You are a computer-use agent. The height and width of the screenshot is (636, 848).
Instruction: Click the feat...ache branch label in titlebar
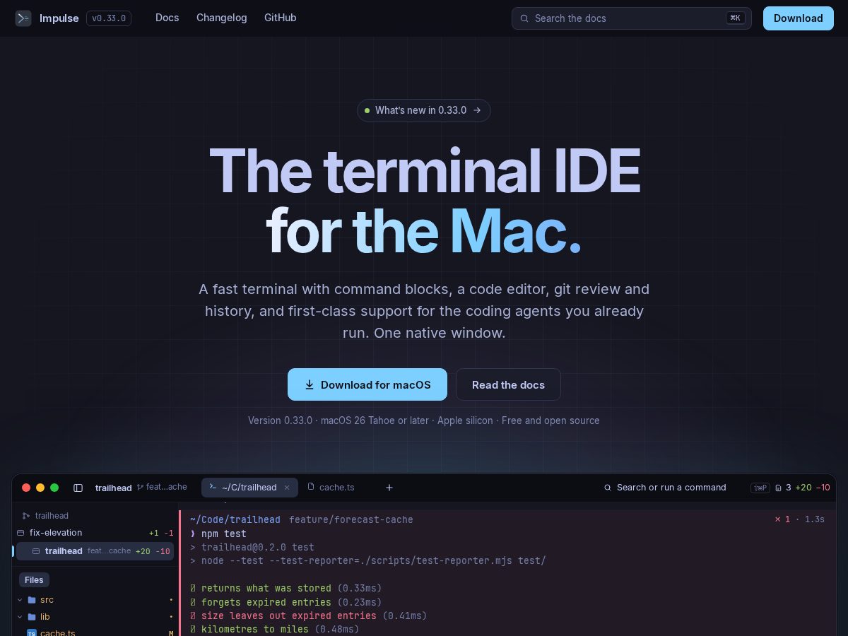pyautogui.click(x=162, y=487)
